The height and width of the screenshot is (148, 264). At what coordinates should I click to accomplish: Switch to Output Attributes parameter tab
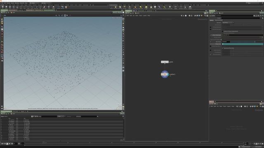219,20
